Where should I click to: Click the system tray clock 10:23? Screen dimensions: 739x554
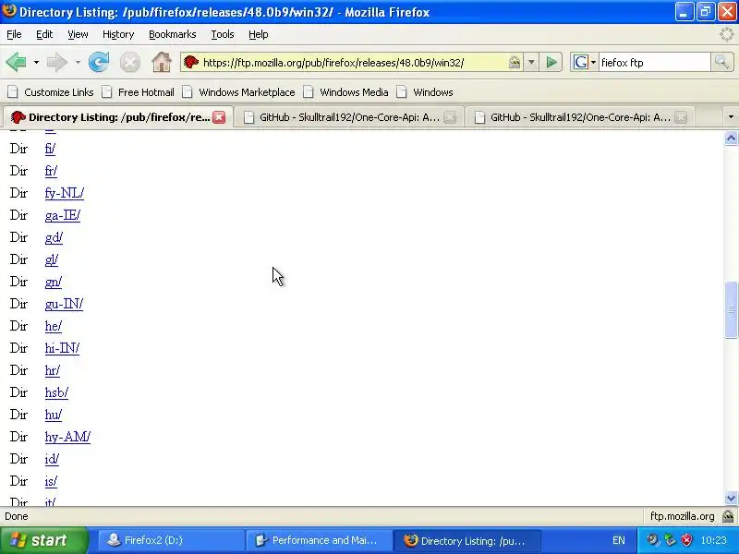pyautogui.click(x=713, y=540)
